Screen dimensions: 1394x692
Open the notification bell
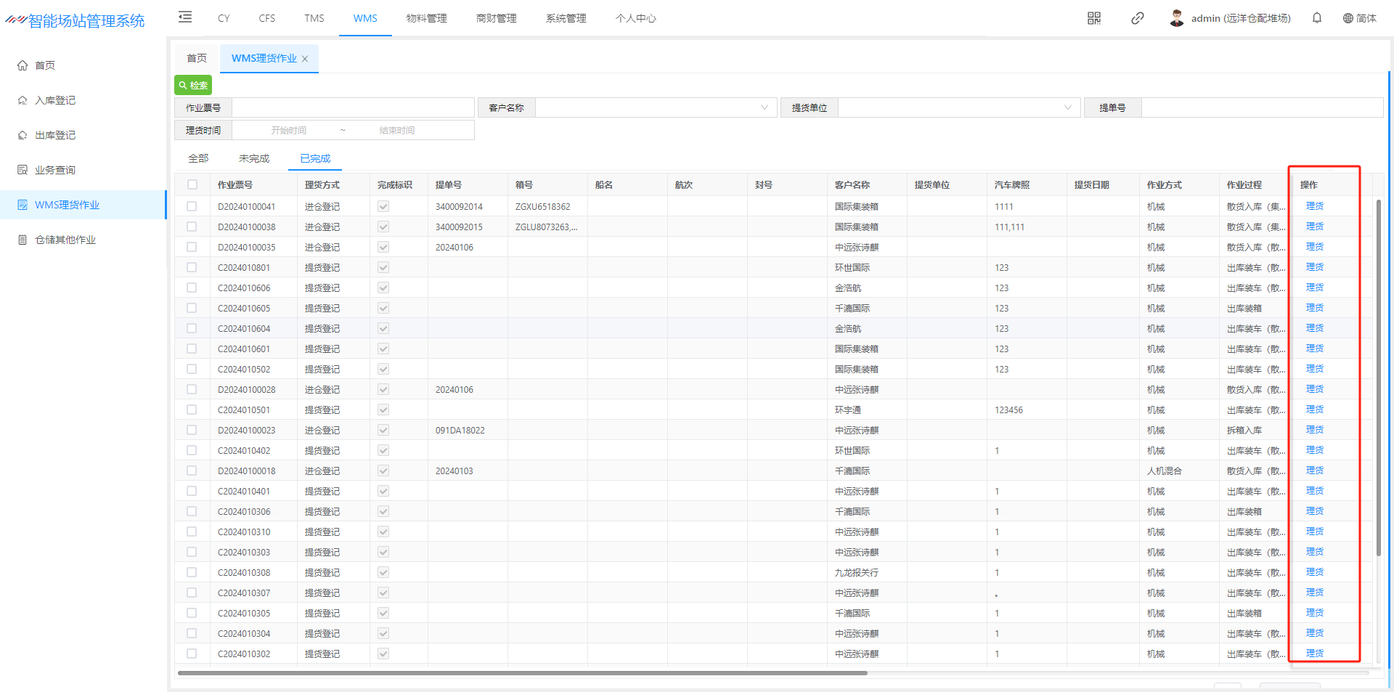pyautogui.click(x=1316, y=18)
